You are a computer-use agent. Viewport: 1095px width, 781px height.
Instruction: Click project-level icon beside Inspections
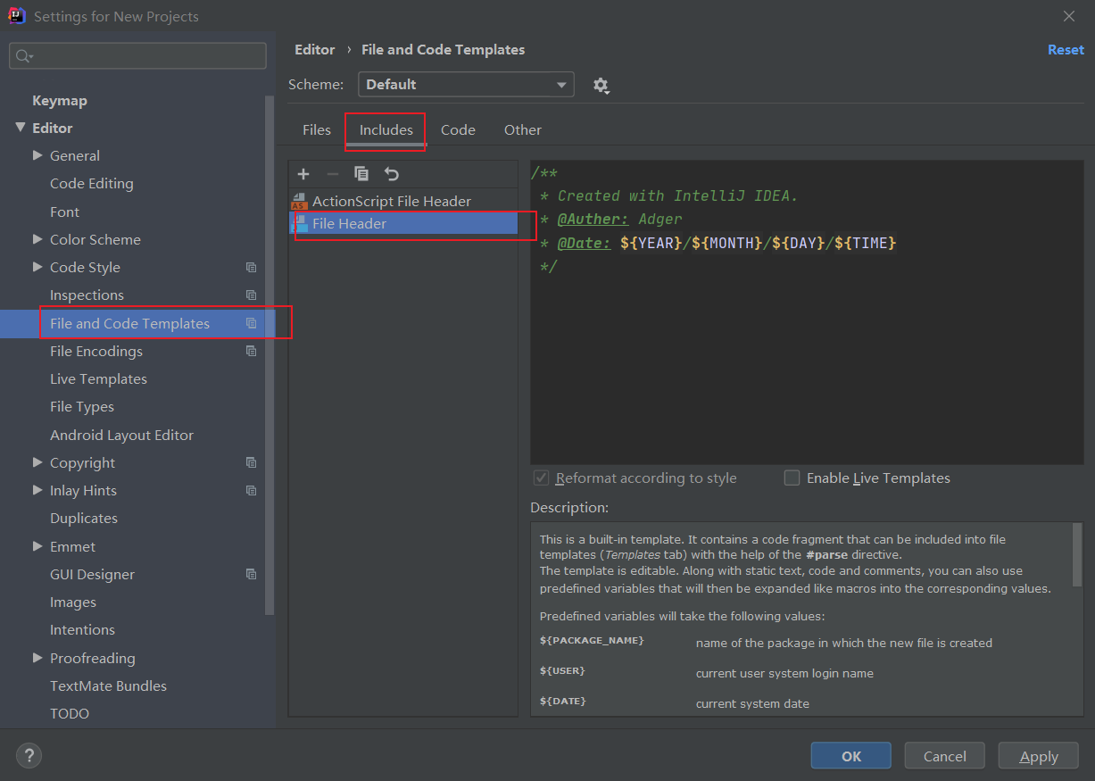(251, 295)
